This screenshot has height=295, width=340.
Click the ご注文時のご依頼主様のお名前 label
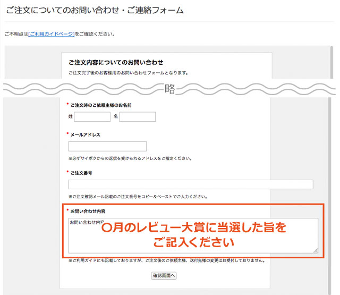[x=101, y=105]
